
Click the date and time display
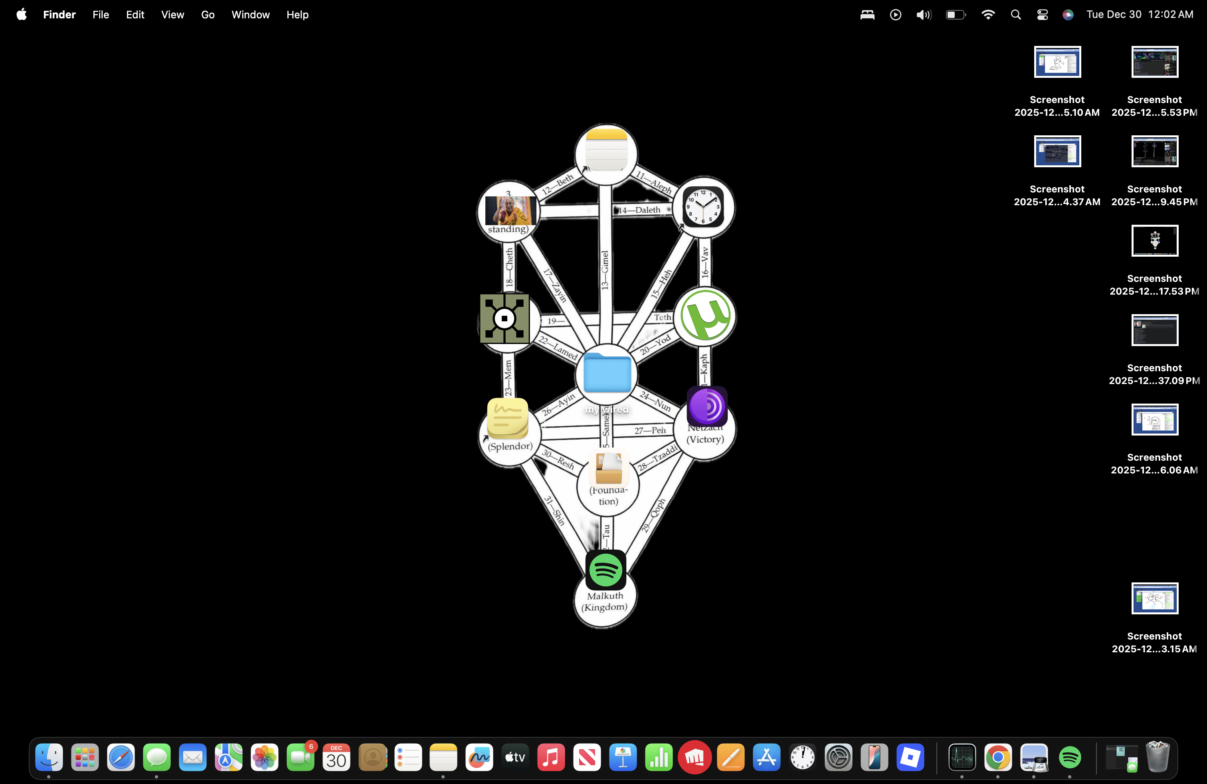1139,15
